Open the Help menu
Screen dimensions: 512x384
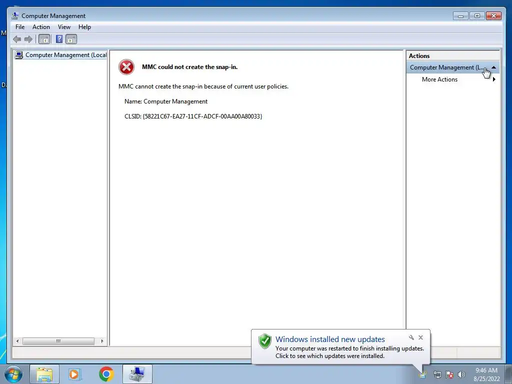pos(84,27)
